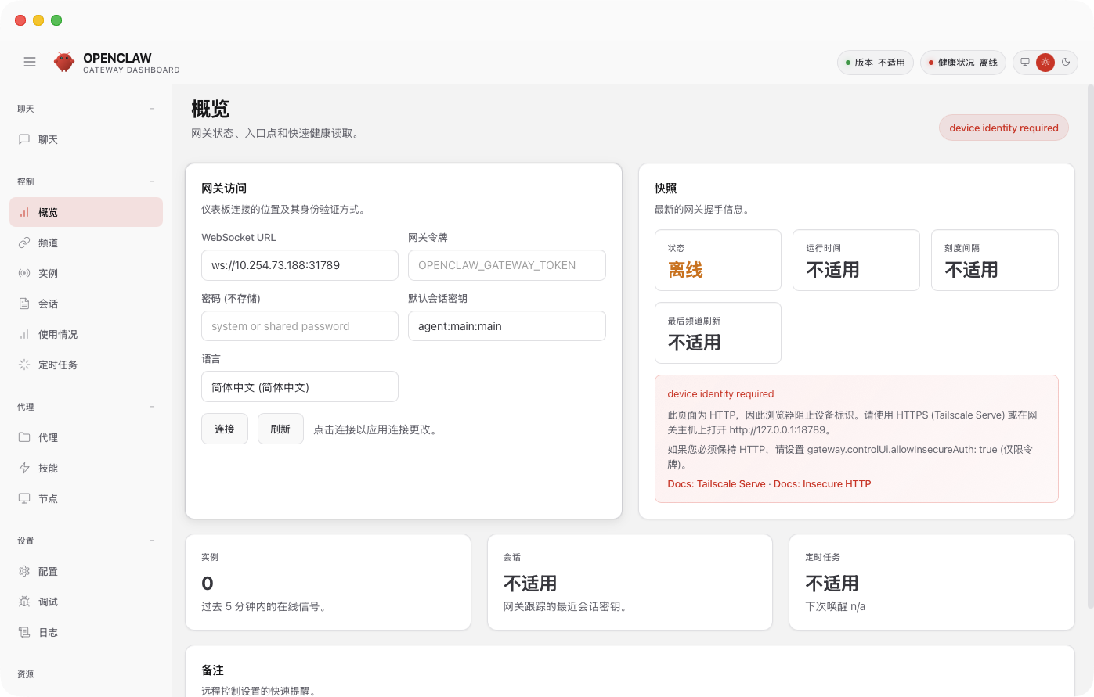1094x697 pixels.
Task: Open 调试 via its bug icon
Action: (x=24, y=602)
